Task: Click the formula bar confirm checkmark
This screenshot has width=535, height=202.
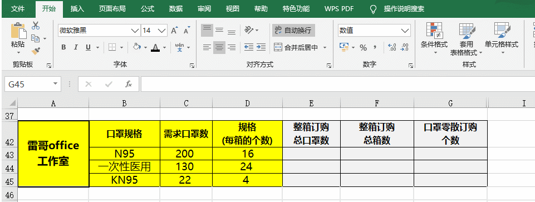Action: point(109,84)
